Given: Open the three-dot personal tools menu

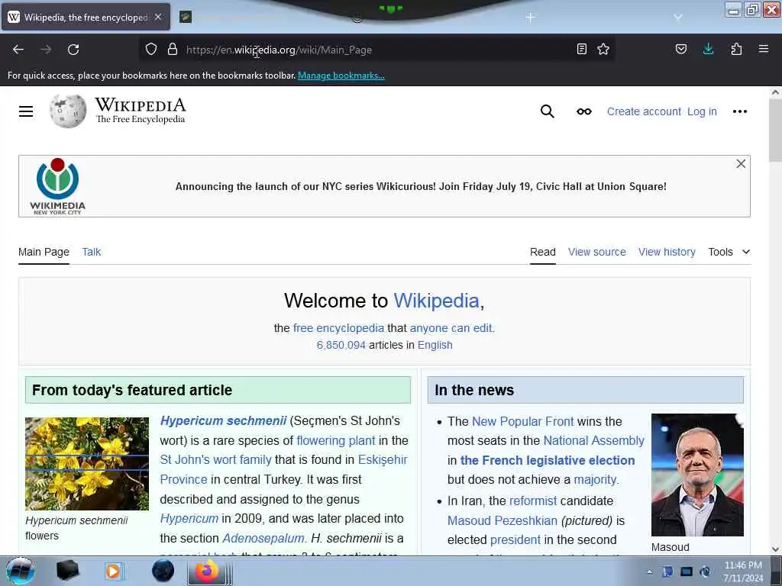Looking at the screenshot, I should [739, 111].
